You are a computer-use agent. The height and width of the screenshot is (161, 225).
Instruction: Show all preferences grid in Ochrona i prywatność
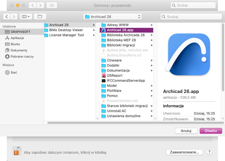(52, 5)
